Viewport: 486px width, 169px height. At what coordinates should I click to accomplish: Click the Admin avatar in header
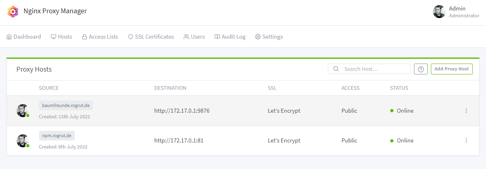click(439, 12)
